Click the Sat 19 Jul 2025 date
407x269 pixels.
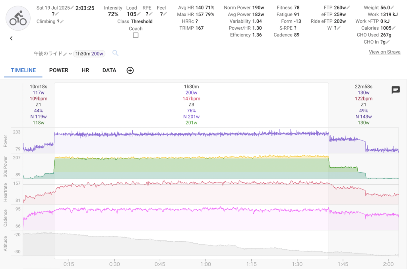click(53, 8)
